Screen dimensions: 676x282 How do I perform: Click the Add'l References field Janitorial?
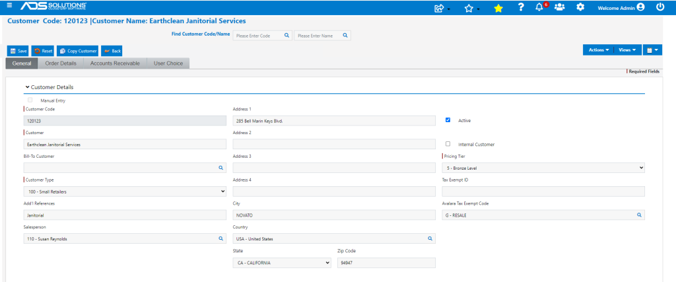tap(125, 215)
